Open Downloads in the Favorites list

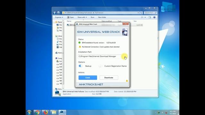coord(59,28)
